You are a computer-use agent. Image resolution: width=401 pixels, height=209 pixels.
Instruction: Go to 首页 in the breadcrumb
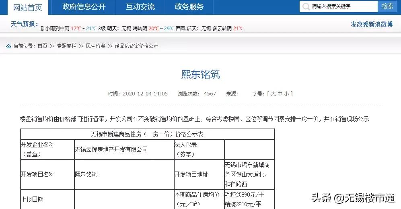[x=43, y=46]
